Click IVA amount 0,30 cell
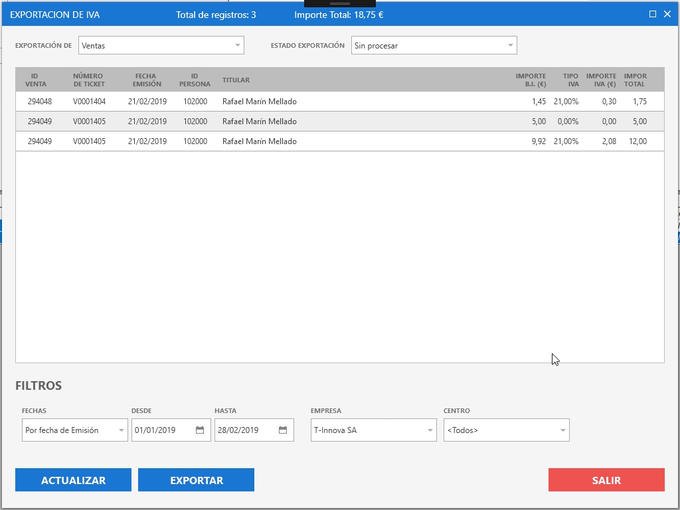The width and height of the screenshot is (680, 510). click(609, 102)
